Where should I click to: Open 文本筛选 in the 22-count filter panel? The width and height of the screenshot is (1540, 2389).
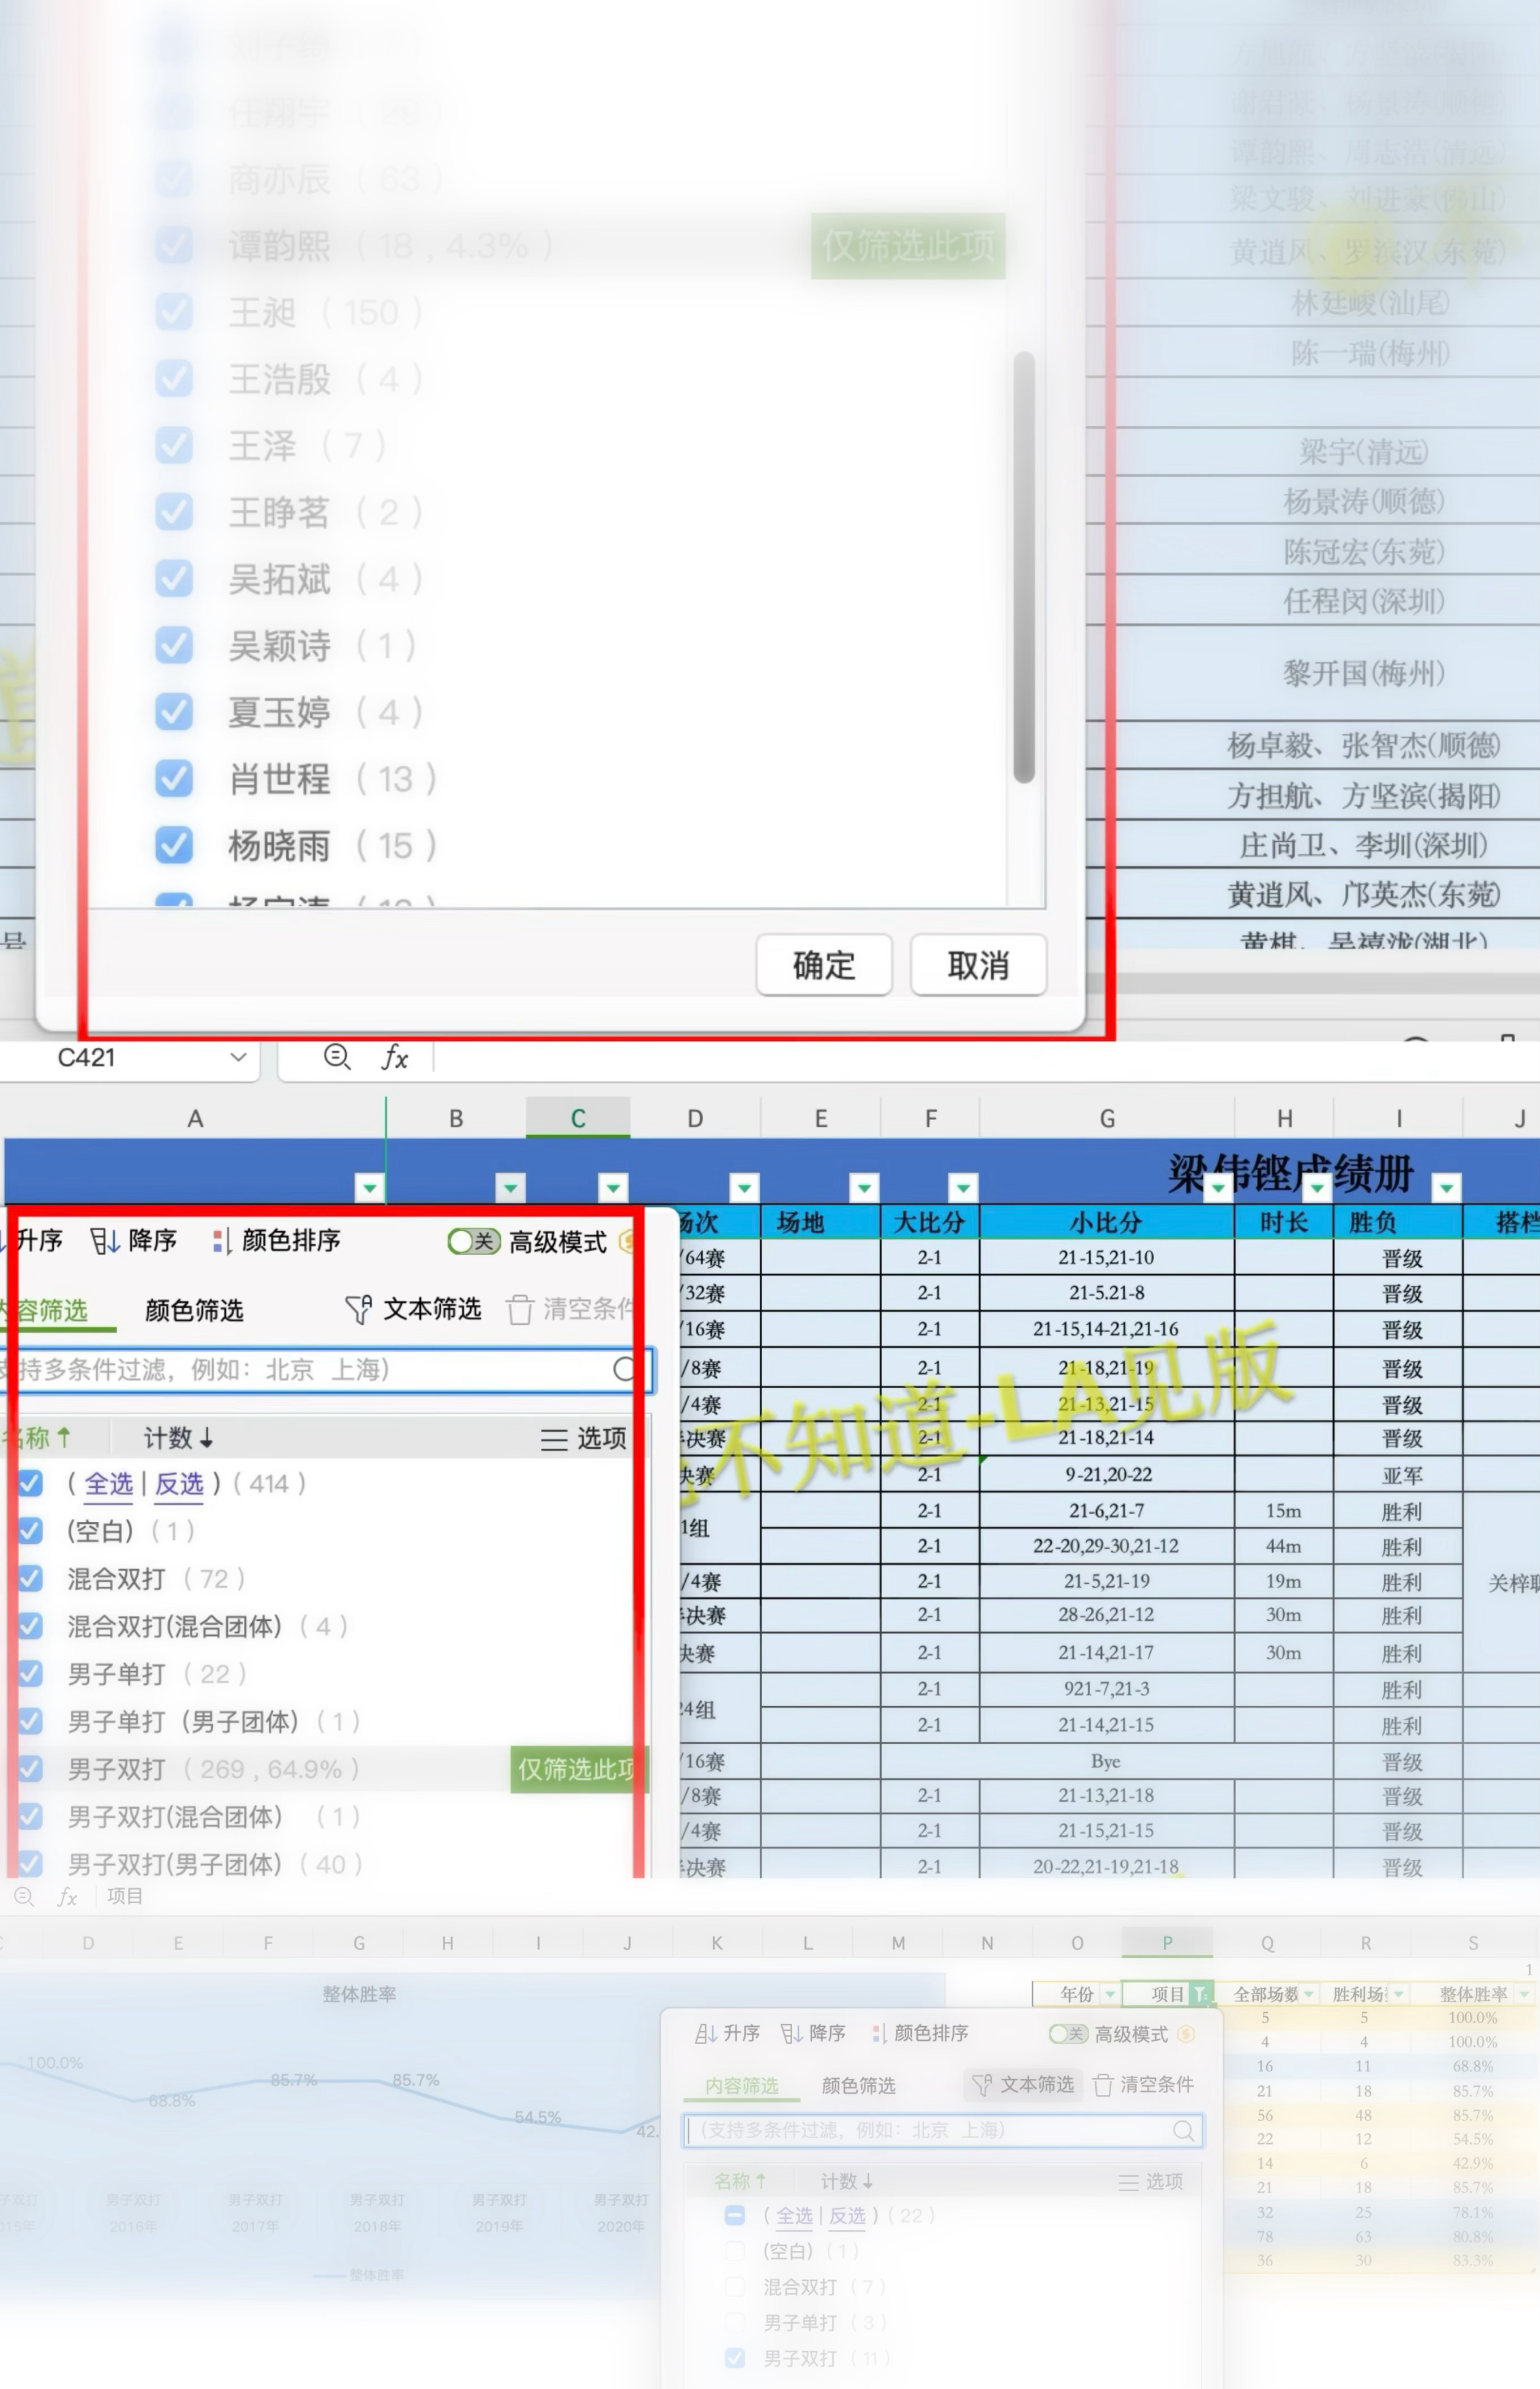click(1023, 2084)
